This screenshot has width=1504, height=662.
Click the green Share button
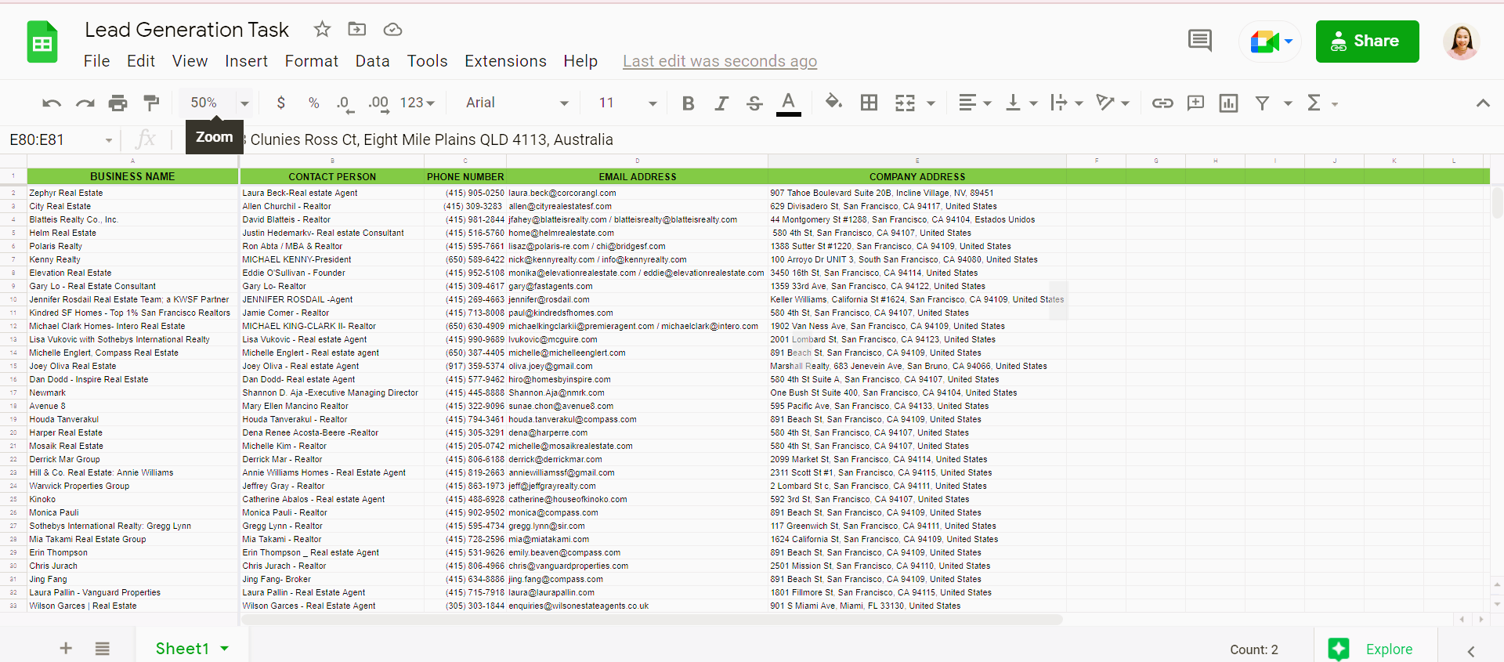(x=1367, y=42)
